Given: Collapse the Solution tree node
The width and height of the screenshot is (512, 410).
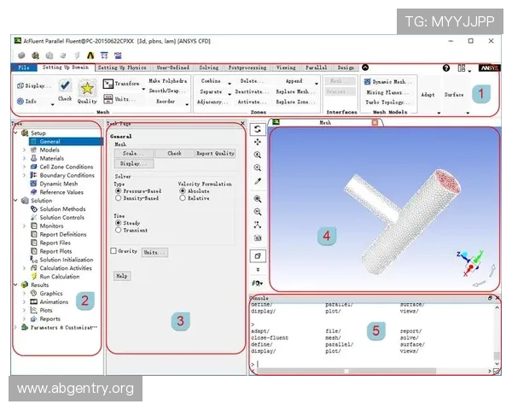Looking at the screenshot, I should coord(15,201).
